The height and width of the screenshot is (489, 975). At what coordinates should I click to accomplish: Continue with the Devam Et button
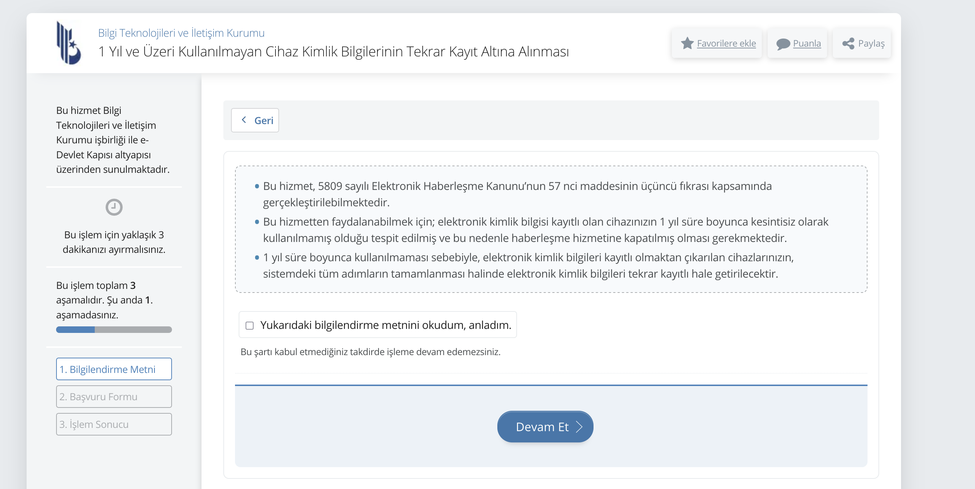click(x=545, y=427)
